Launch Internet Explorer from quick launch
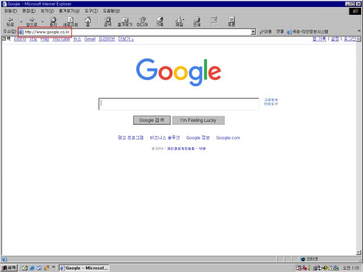 32,268
